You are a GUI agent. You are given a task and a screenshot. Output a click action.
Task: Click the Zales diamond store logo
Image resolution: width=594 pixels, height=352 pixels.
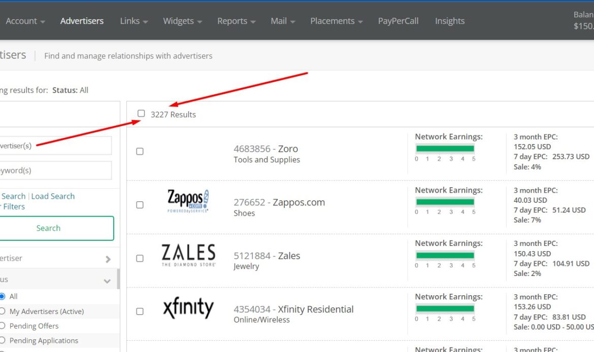click(188, 255)
